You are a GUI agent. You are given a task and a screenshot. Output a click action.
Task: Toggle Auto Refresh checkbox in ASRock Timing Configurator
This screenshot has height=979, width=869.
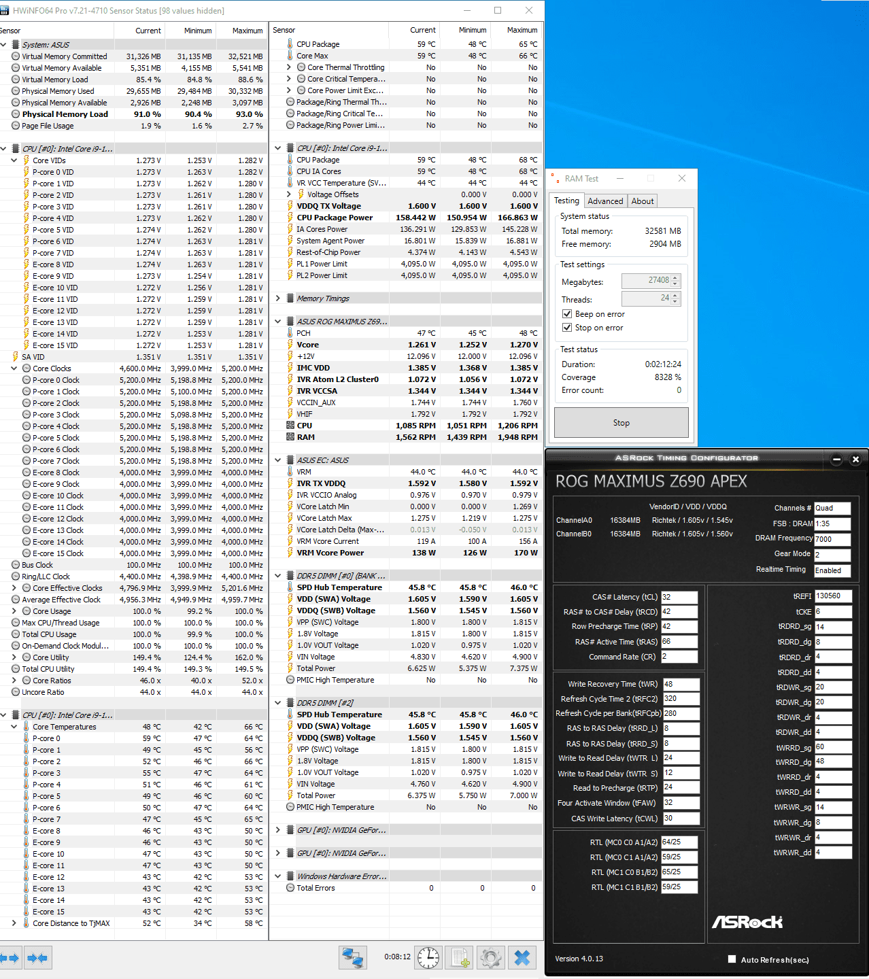click(732, 959)
